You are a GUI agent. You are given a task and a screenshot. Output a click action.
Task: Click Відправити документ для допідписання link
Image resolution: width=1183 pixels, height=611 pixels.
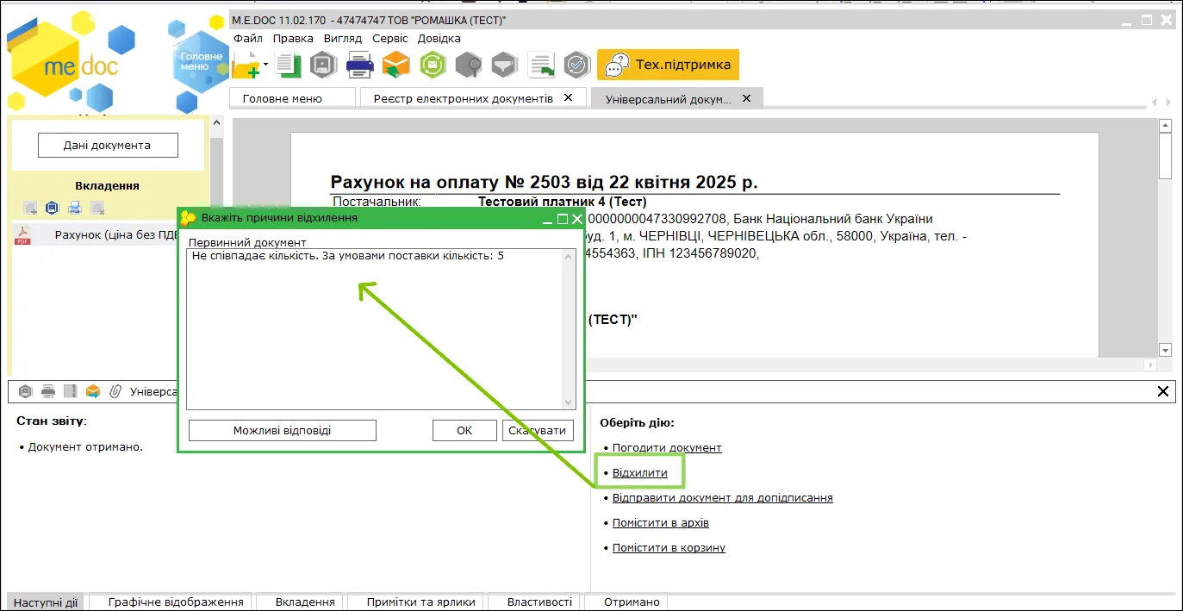[722, 498]
